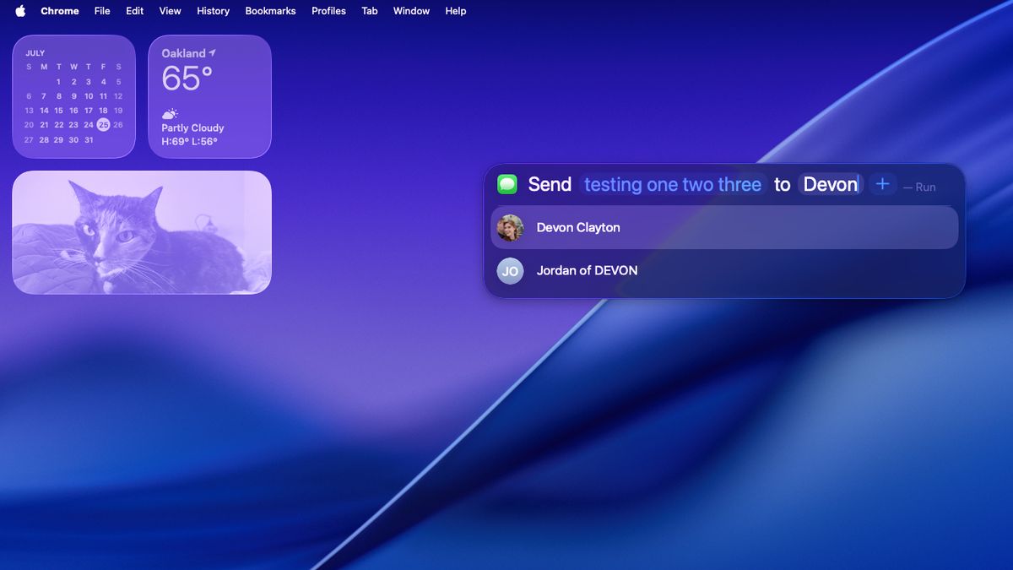Click the green Messages icon in the shortcut bar
1013x570 pixels.
[x=506, y=184]
